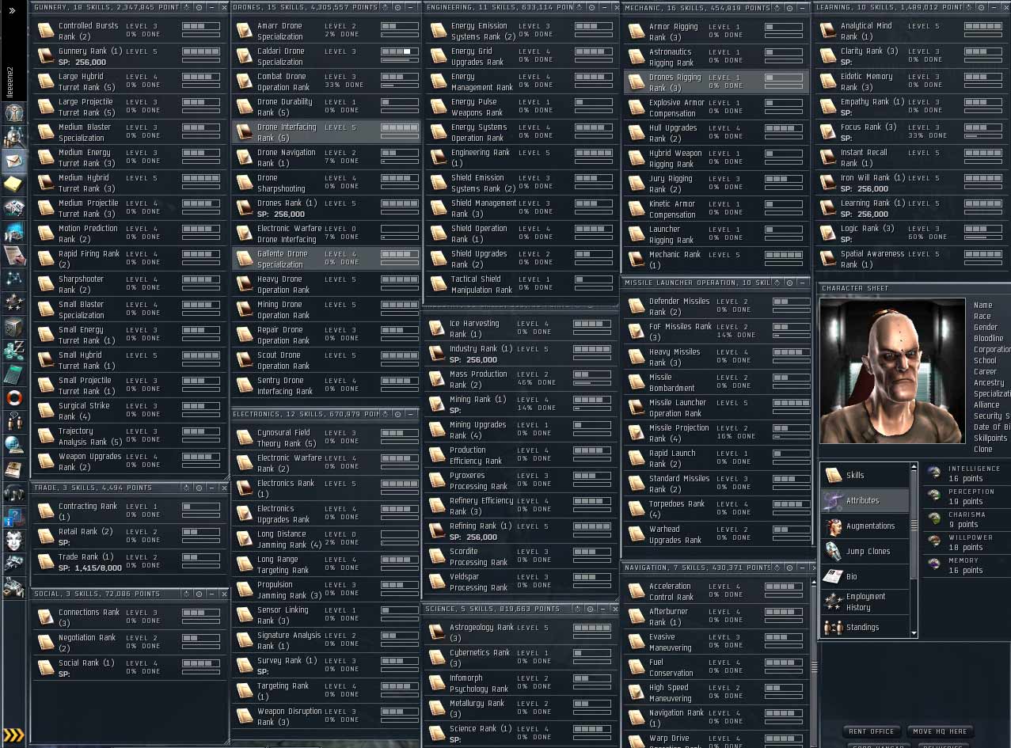Click the book icon of Contracting Rank skill
Image resolution: width=1011 pixels, height=748 pixels.
pos(46,511)
